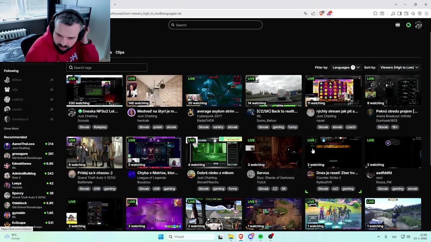Open the browser hamburger menu
The height and width of the screenshot is (242, 431).
tap(426, 13)
